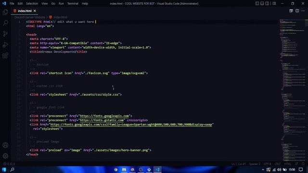Open the Go menu

point(53,3)
